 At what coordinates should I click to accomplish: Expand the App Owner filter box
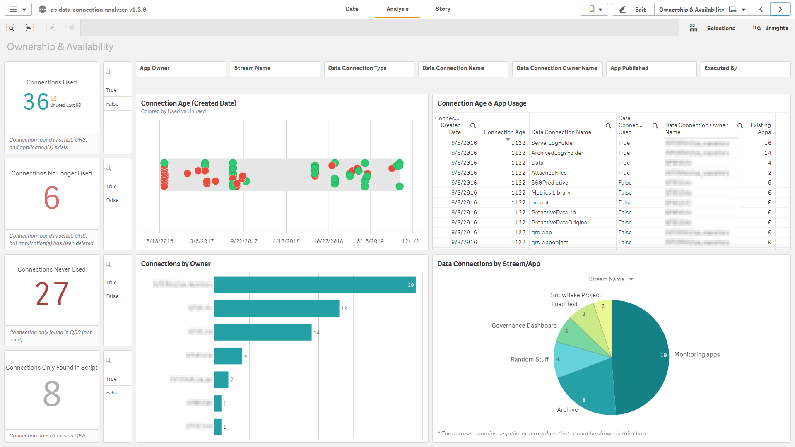click(x=181, y=68)
